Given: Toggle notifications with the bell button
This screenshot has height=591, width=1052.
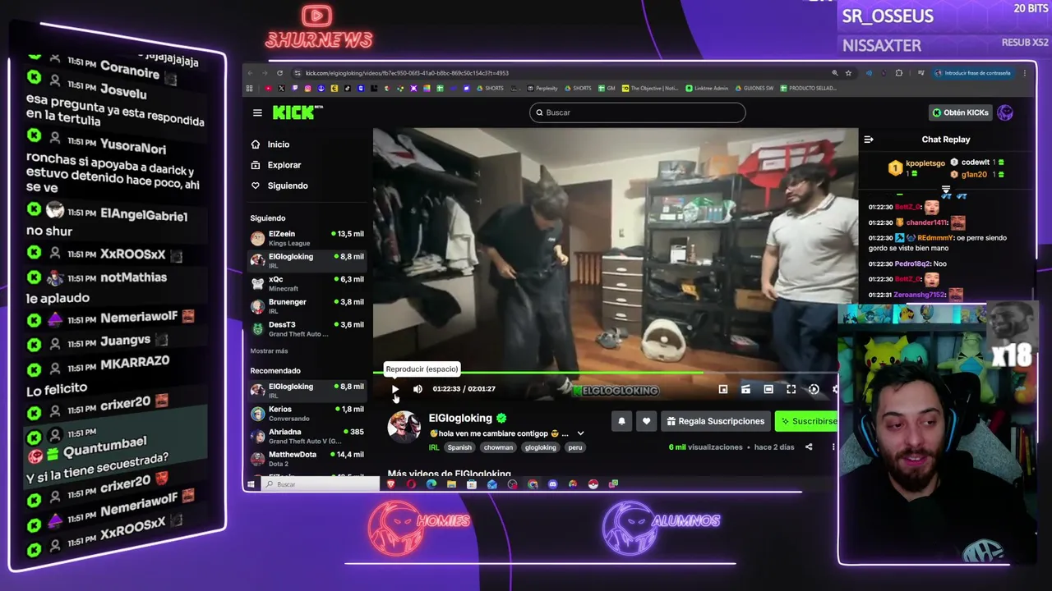Looking at the screenshot, I should click(x=621, y=421).
